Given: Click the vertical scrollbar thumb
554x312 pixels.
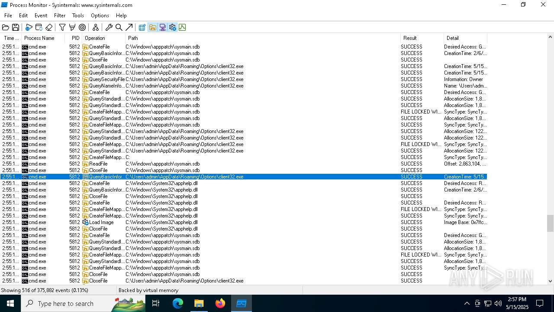Looking at the screenshot, I should click(x=550, y=224).
